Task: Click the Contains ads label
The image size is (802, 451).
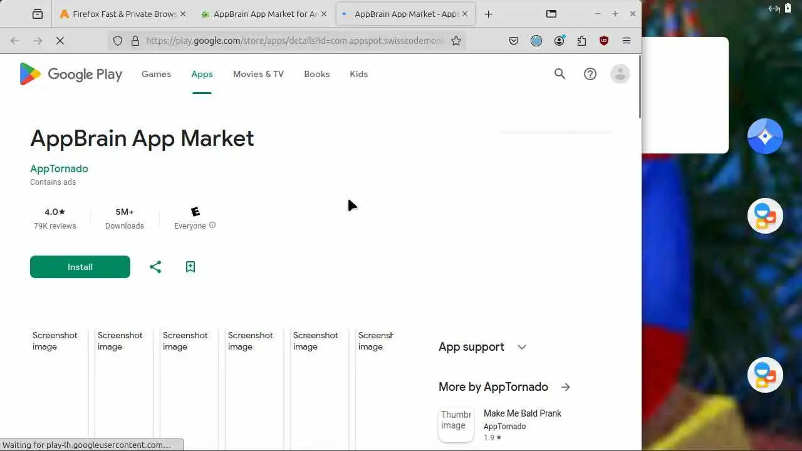Action: click(53, 182)
